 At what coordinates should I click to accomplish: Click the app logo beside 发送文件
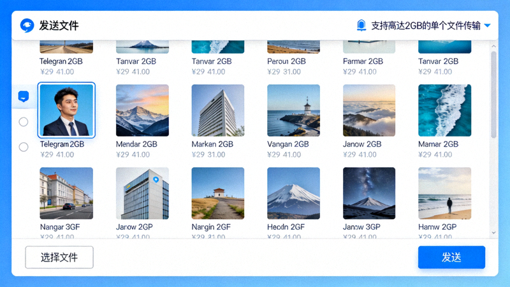pos(27,26)
